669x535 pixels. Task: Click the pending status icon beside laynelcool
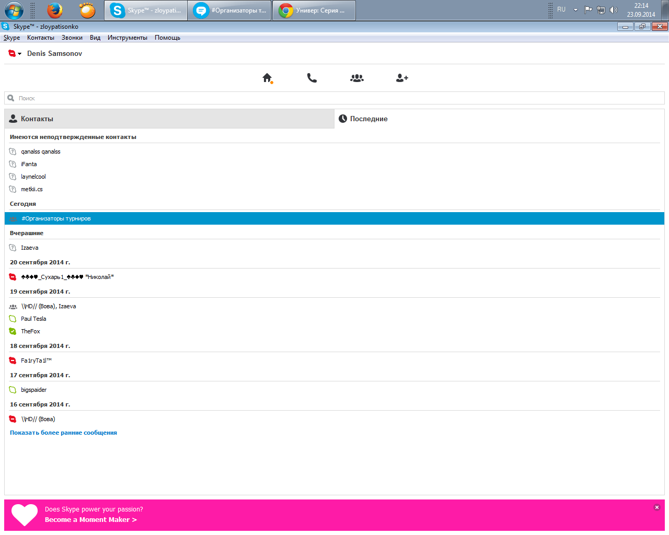click(x=13, y=177)
